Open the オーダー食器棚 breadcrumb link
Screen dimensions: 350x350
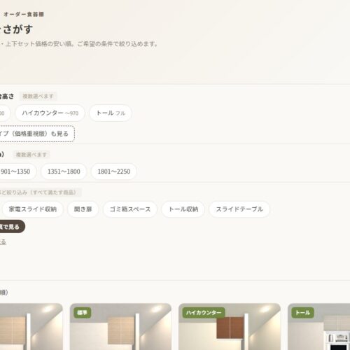pyautogui.click(x=24, y=14)
